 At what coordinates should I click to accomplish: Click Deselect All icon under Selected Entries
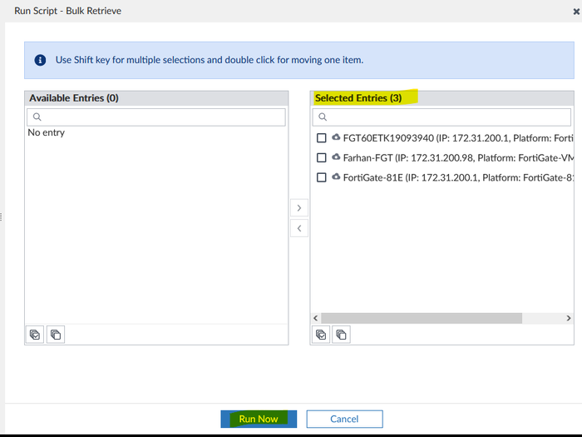pyautogui.click(x=341, y=335)
